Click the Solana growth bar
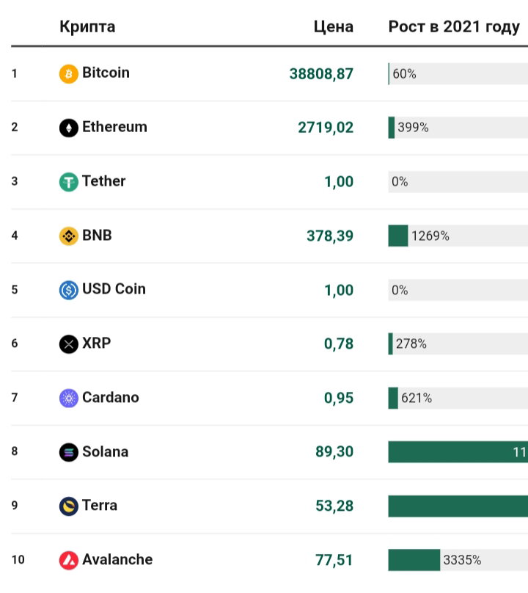The height and width of the screenshot is (593, 528). (x=458, y=451)
